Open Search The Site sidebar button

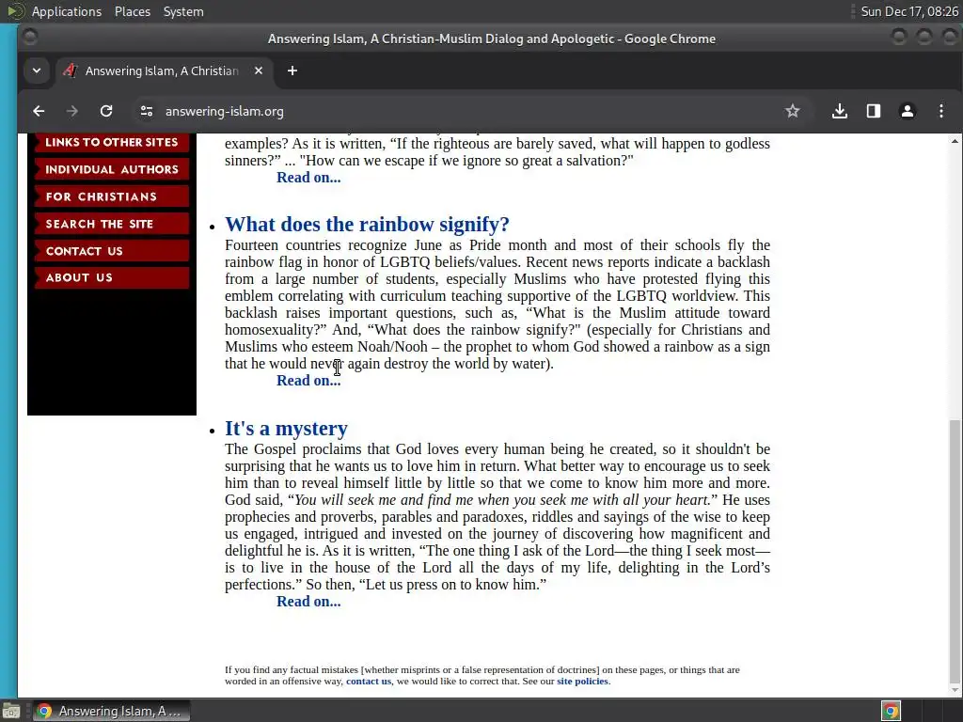click(x=112, y=224)
